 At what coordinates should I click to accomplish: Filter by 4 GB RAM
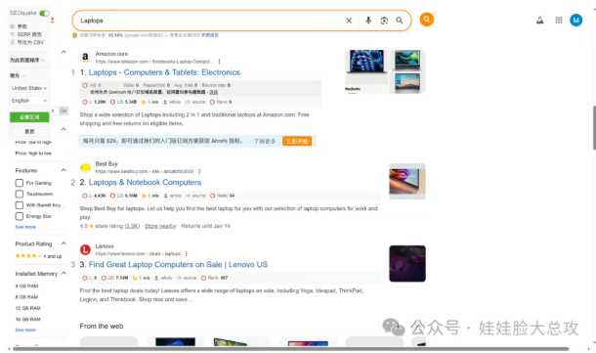point(26,287)
